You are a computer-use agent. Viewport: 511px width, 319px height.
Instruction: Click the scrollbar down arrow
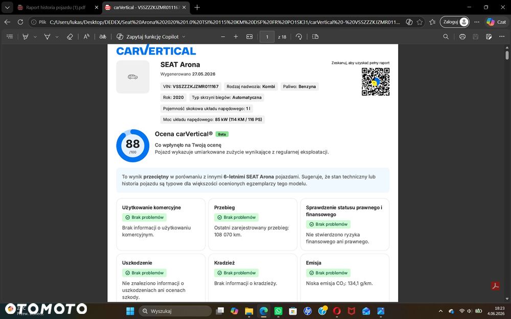click(x=507, y=299)
